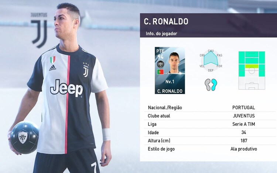Click the pitch position map diagram
Viewport: 277px width, 173px height.
(252, 70)
